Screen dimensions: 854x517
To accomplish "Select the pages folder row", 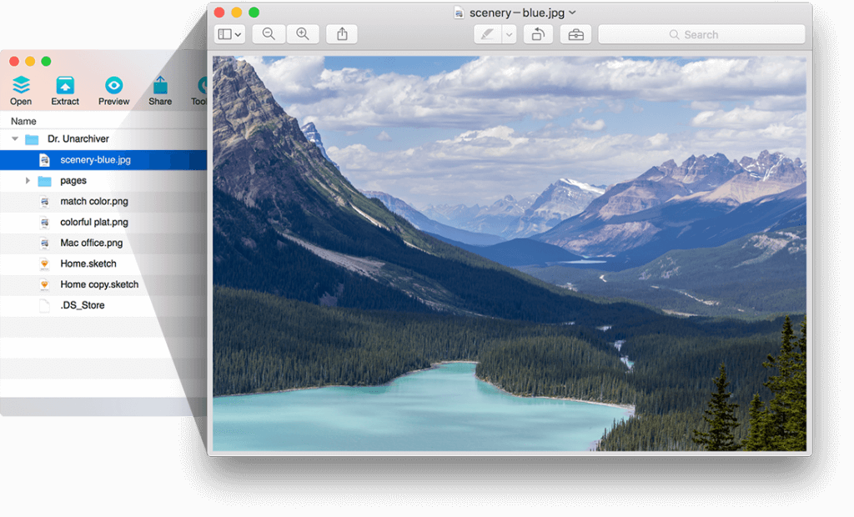I will click(x=103, y=180).
